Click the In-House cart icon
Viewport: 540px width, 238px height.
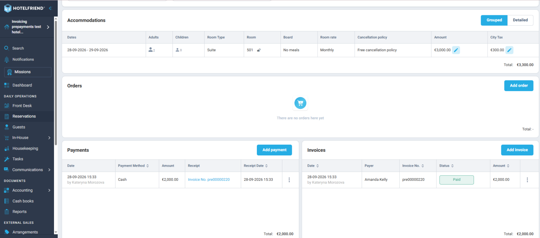click(6, 138)
